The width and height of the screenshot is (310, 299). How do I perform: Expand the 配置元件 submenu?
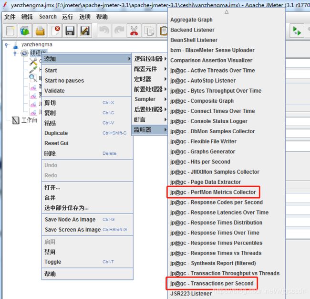click(150, 69)
